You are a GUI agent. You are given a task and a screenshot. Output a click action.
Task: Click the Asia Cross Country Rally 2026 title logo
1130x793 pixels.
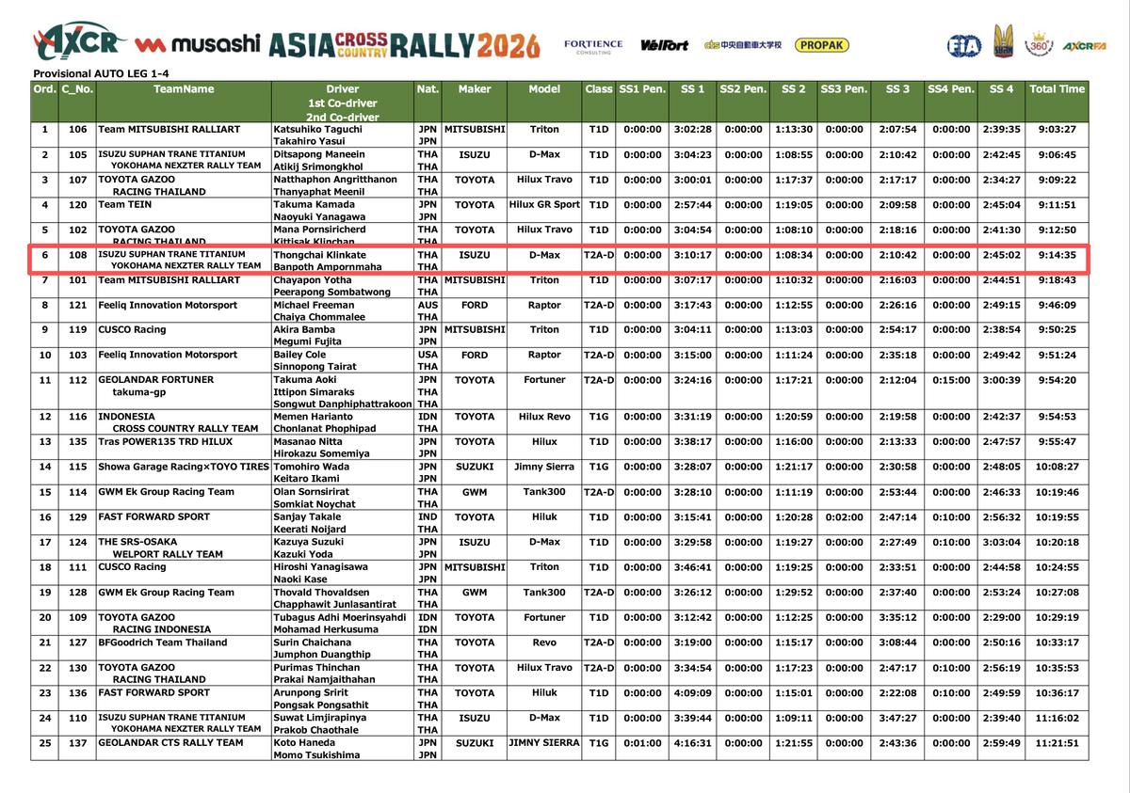404,44
